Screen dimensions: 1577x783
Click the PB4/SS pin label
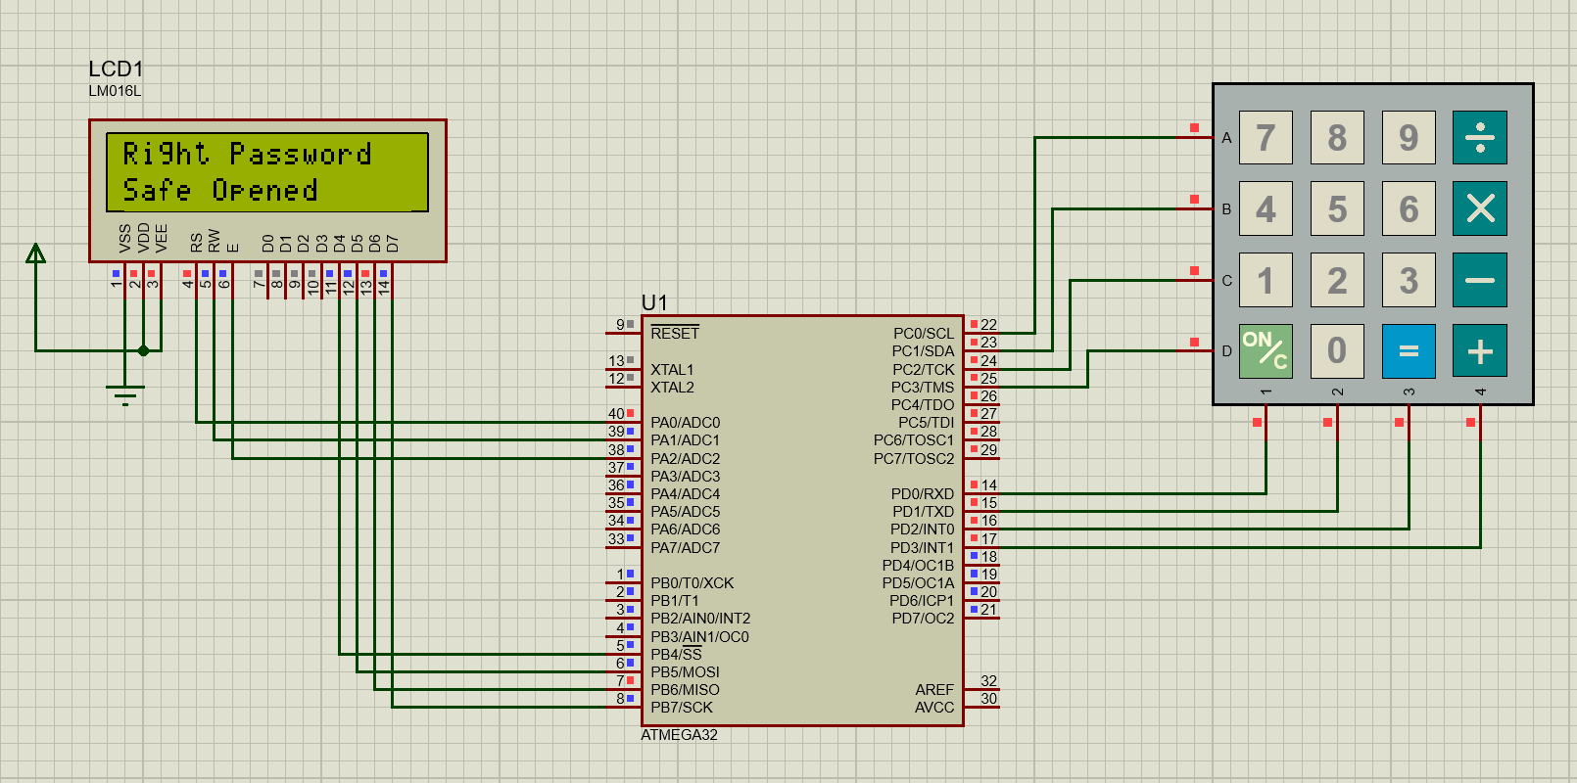(676, 654)
